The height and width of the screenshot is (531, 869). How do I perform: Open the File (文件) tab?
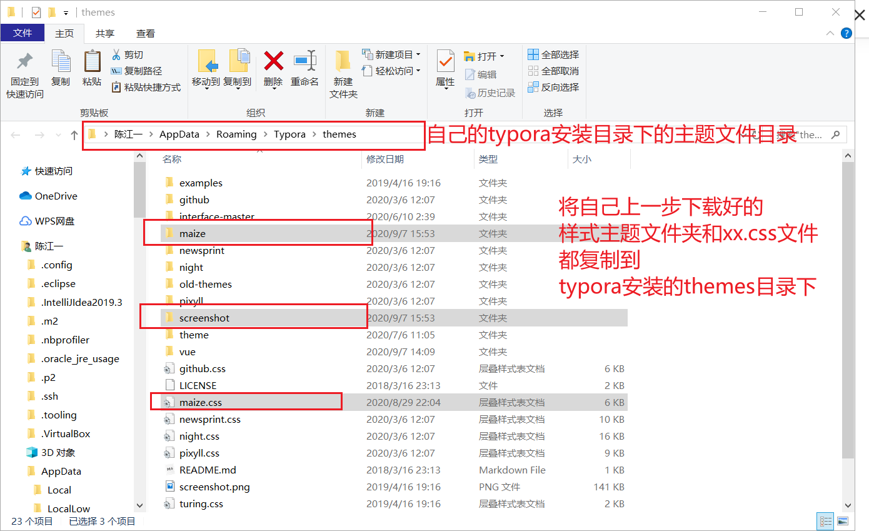click(23, 33)
